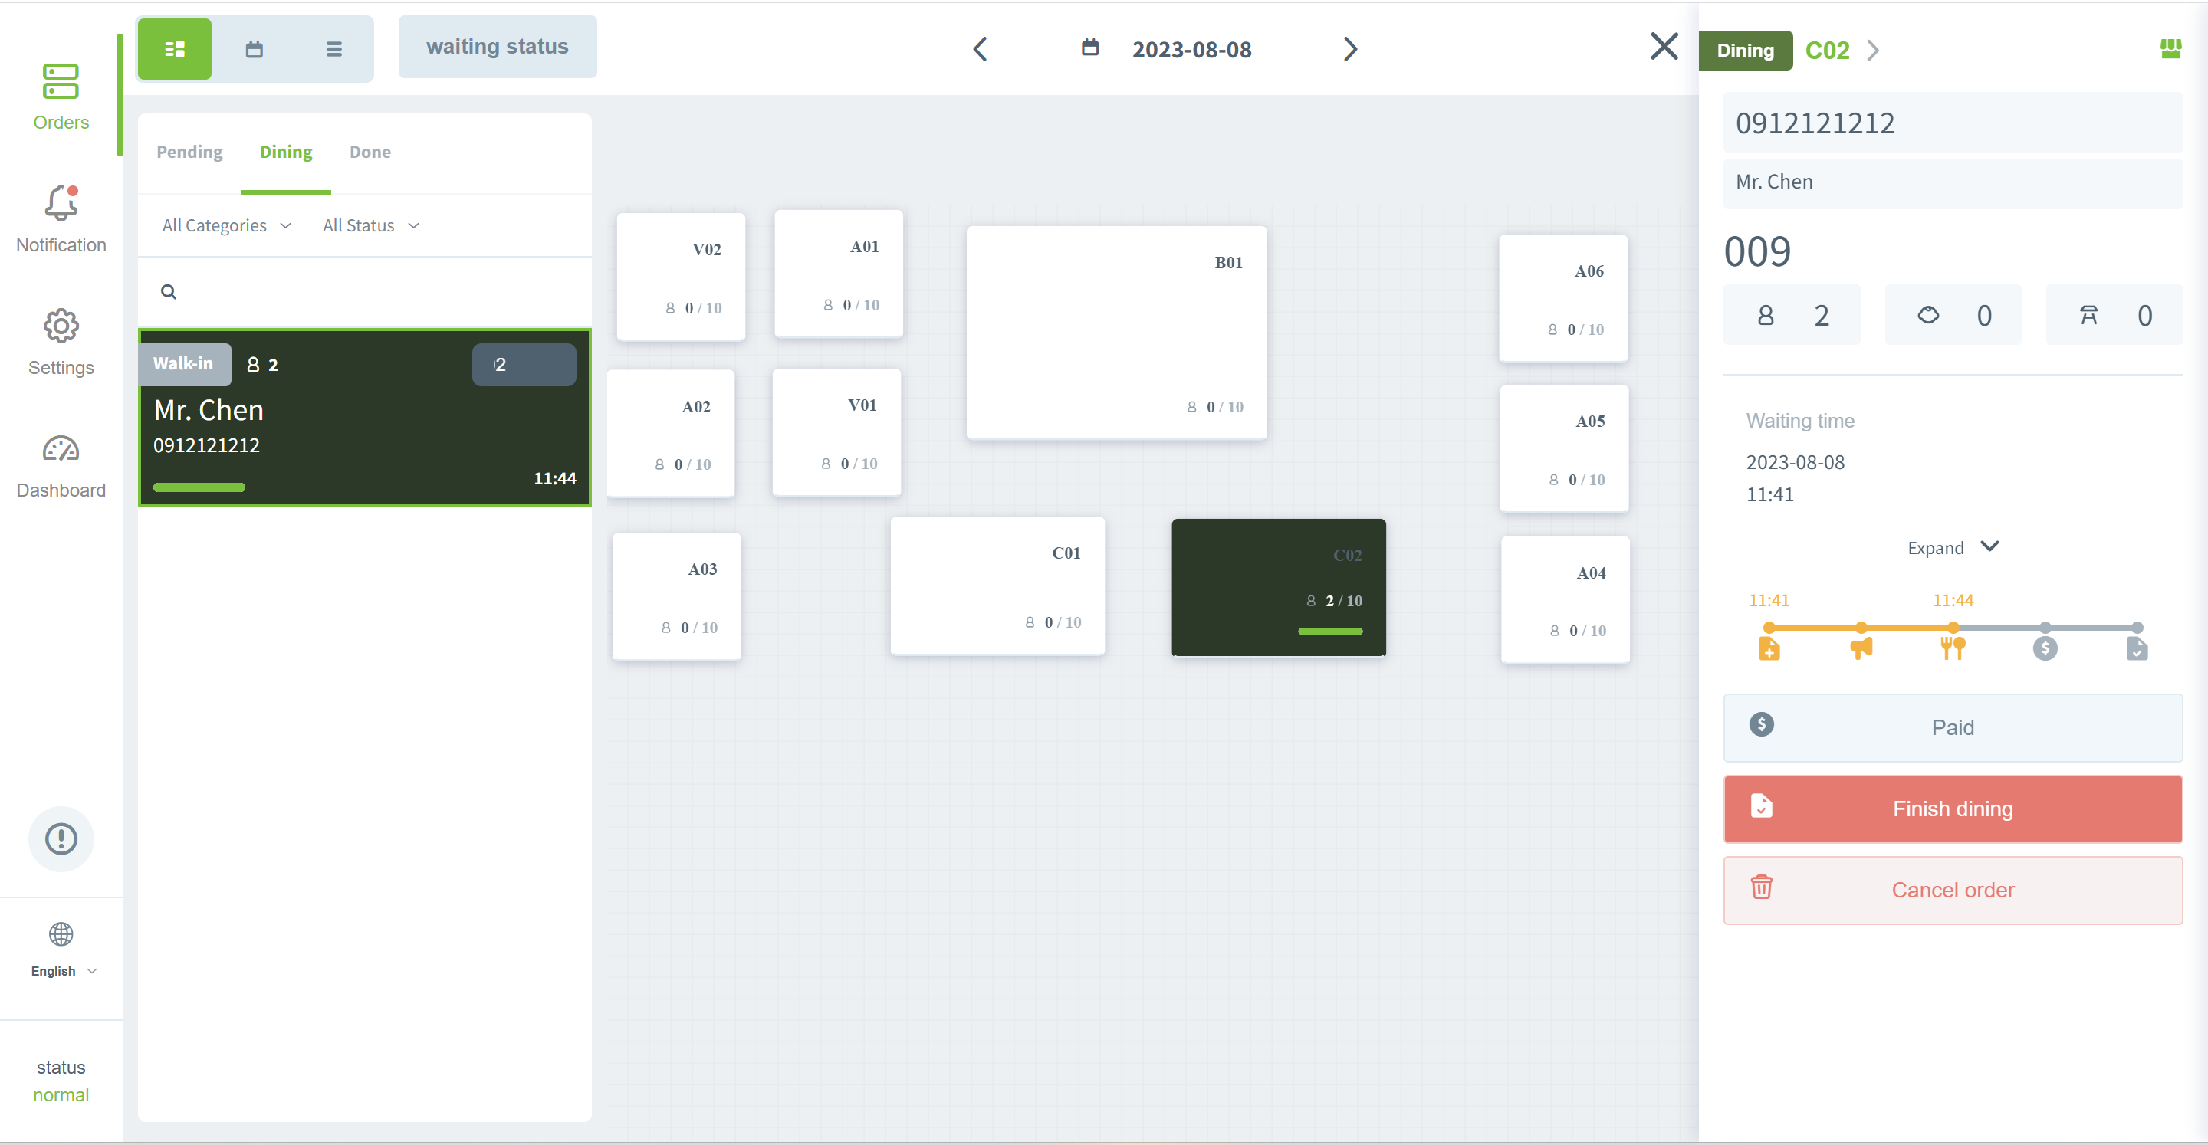Switch to the Pending tab
This screenshot has height=1145, width=2208.
(x=189, y=152)
